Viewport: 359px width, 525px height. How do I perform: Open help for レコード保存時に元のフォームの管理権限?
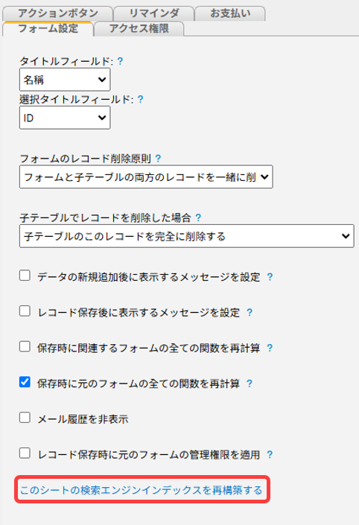270,454
